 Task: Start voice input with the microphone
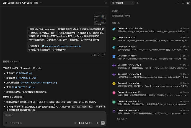[97, 123]
